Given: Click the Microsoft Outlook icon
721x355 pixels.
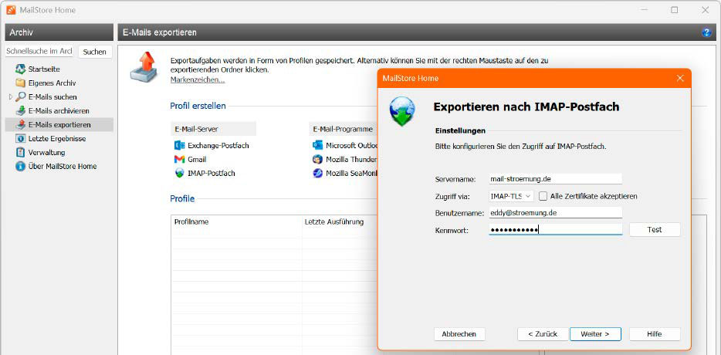Looking at the screenshot, I should [318, 145].
